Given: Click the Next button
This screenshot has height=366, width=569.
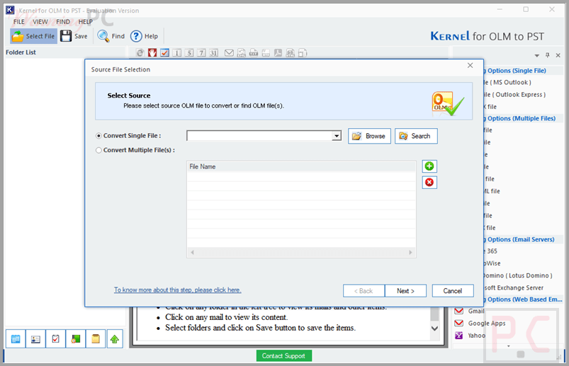Looking at the screenshot, I should pyautogui.click(x=406, y=291).
